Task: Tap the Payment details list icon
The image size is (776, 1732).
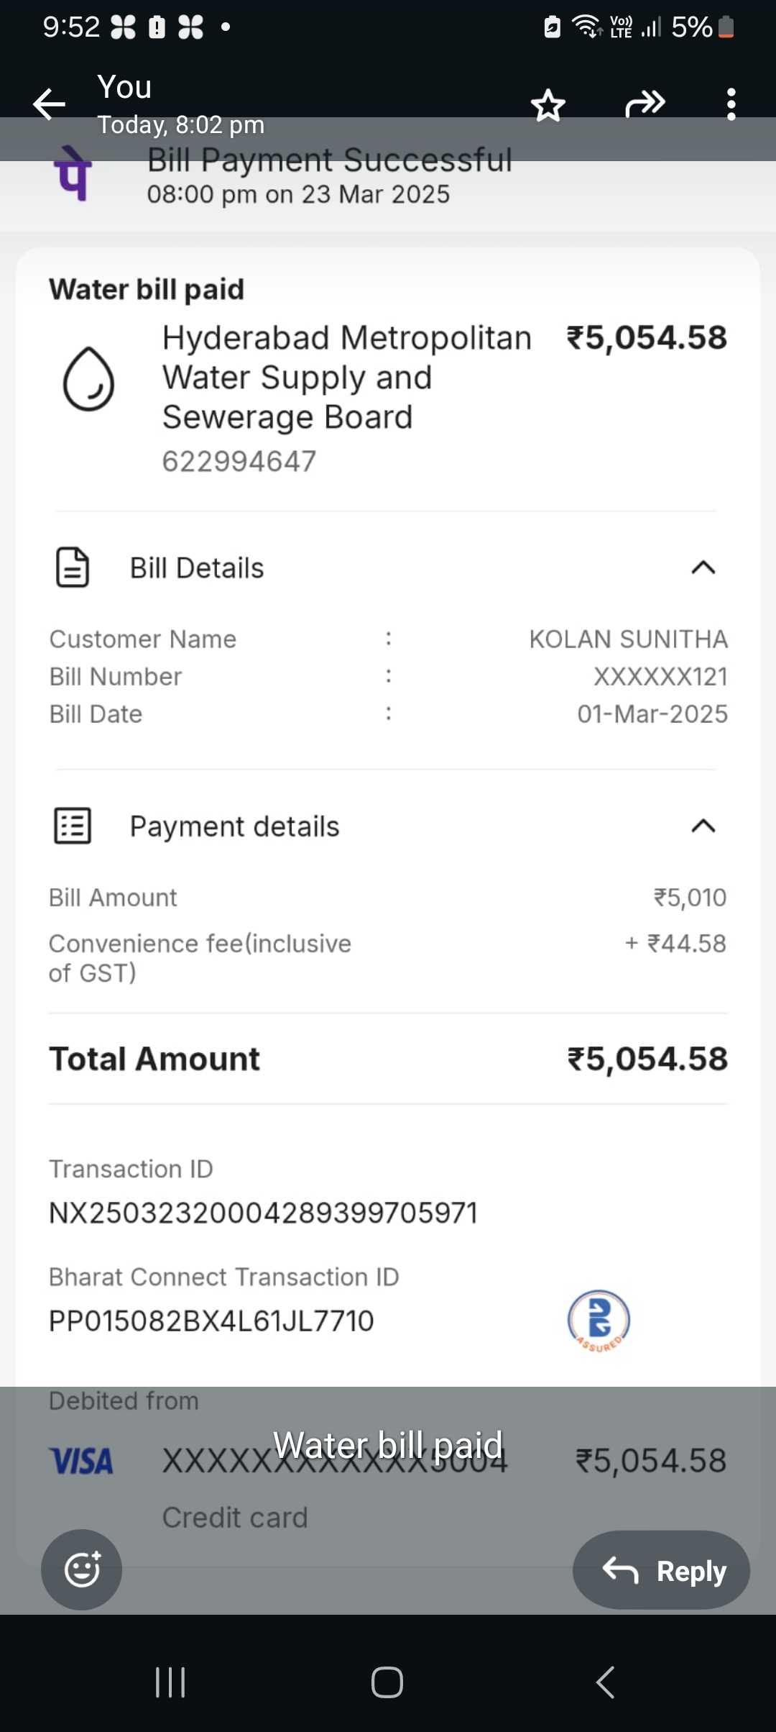Action: click(x=73, y=825)
